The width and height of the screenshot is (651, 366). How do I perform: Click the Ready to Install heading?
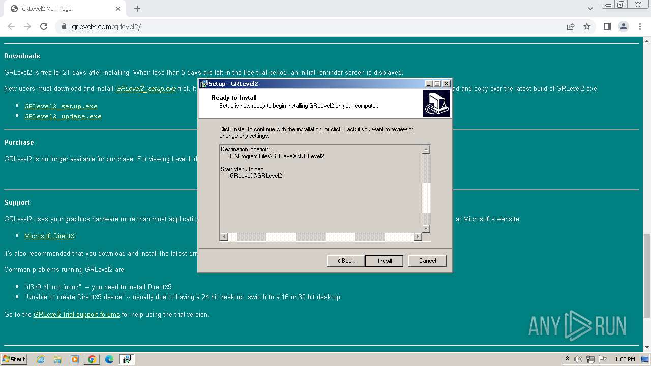[x=234, y=98]
